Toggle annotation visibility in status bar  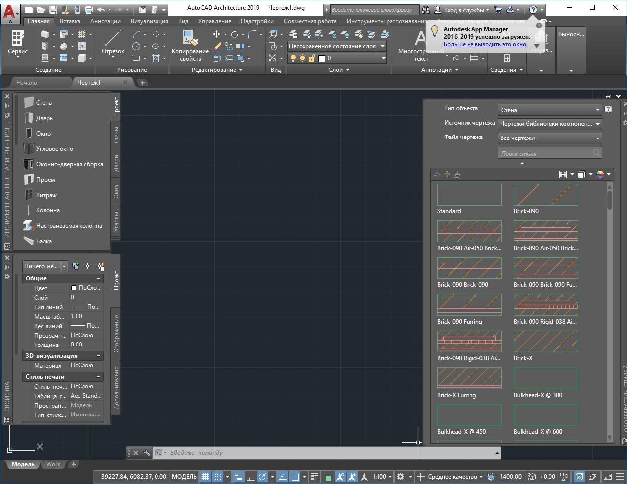coord(340,477)
